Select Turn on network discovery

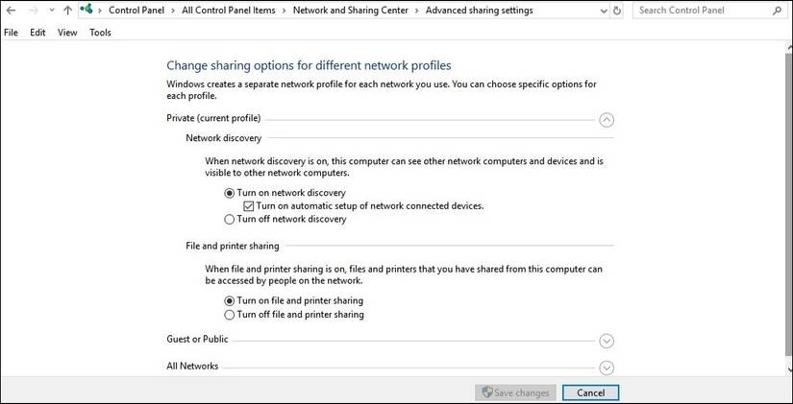[x=230, y=193]
